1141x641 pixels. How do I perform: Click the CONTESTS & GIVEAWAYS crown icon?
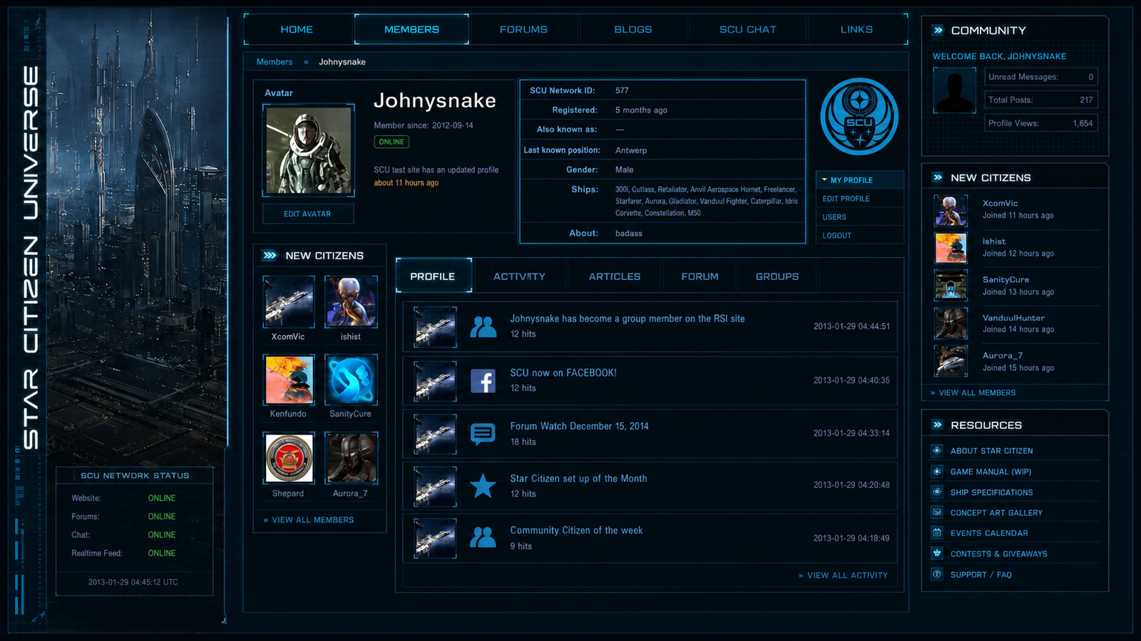(937, 553)
